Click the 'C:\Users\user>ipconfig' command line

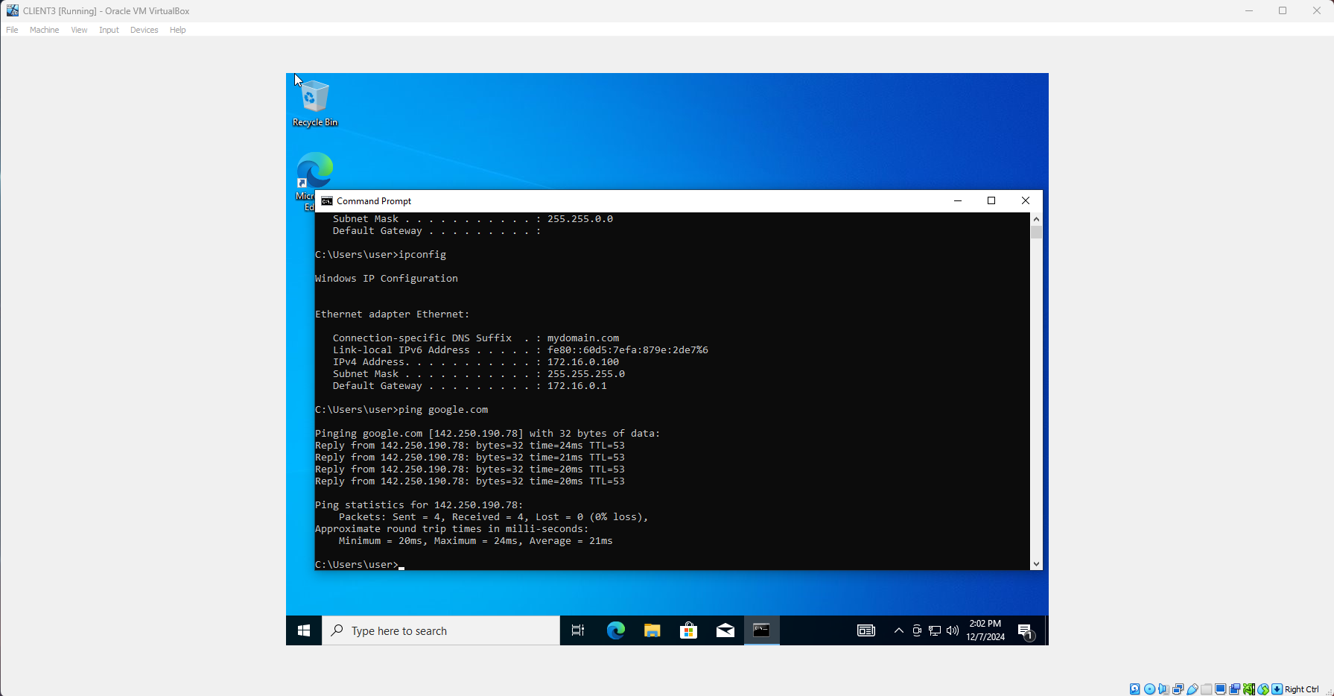pos(381,255)
